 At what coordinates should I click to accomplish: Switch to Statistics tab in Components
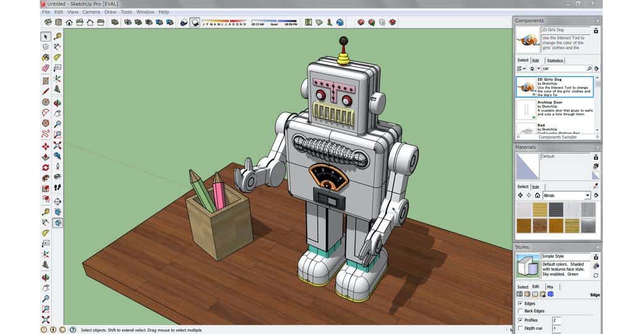pos(555,61)
